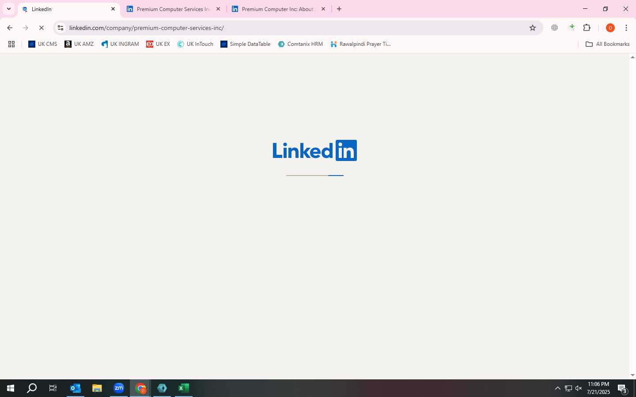
Task: Restore down the Chrome window
Action: (x=606, y=9)
